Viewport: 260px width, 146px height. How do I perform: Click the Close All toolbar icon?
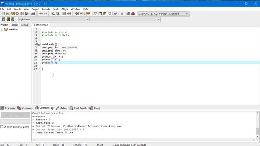pos(27,13)
